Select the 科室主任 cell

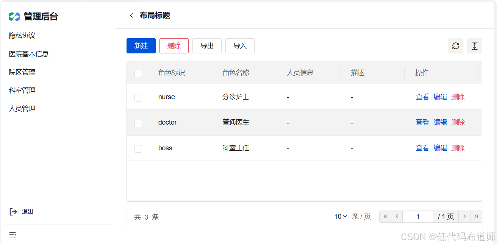click(x=236, y=148)
